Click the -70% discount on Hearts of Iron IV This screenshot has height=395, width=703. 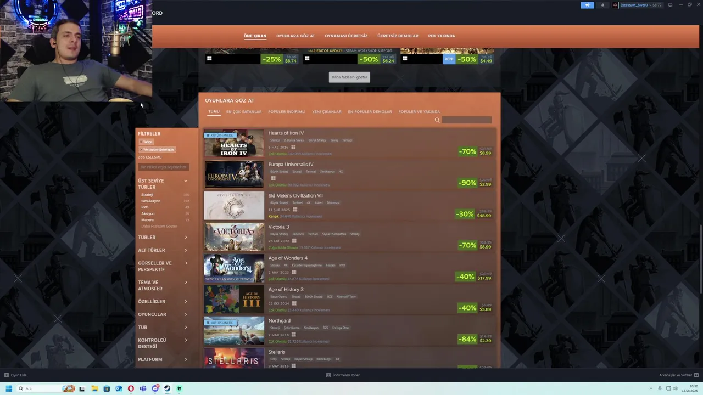[x=467, y=151]
